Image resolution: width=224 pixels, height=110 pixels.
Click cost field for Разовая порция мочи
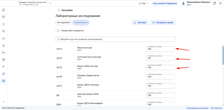point(160,77)
